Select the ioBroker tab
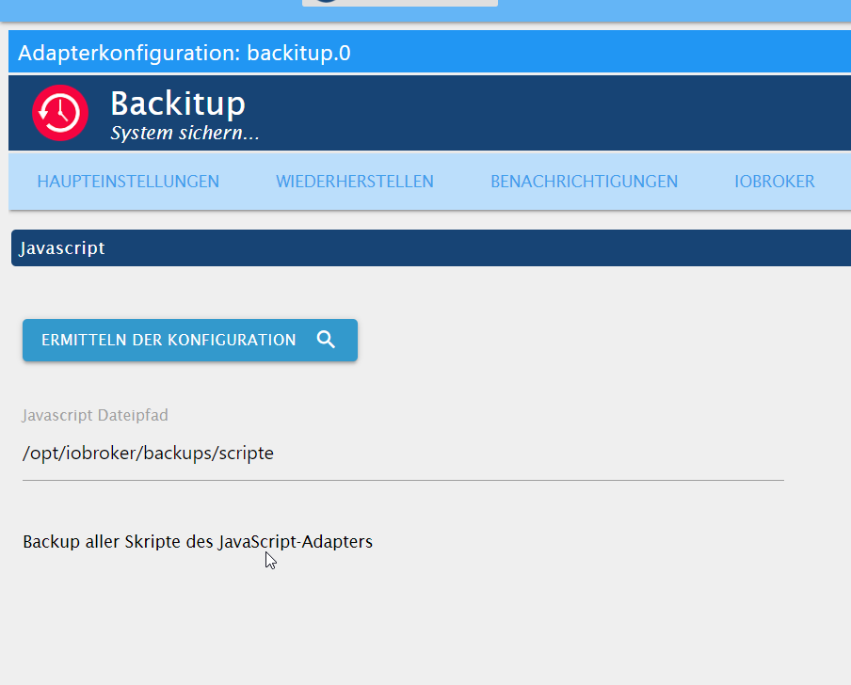Viewport: 851px width, 685px height. [x=775, y=182]
